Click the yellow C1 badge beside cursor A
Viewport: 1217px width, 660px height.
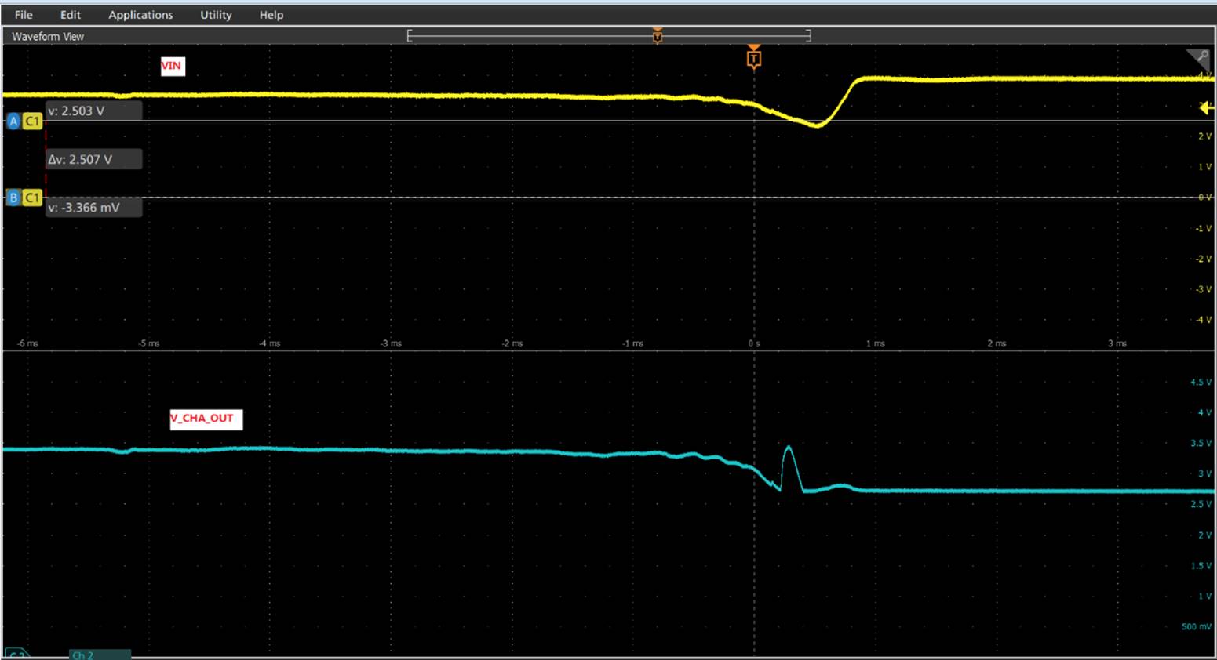tap(32, 121)
